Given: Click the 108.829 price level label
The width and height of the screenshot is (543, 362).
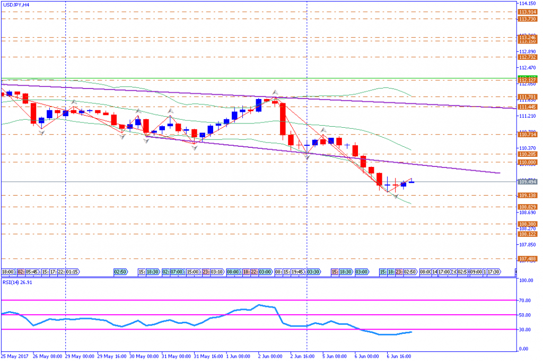Looking at the screenshot, I should tap(526, 207).
